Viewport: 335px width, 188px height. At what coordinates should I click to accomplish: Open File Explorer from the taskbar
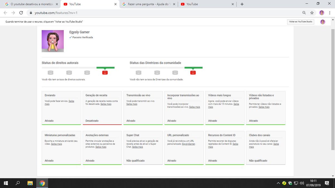30,183
